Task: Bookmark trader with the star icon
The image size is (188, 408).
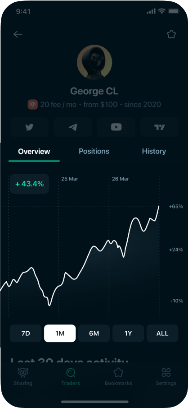Action: [x=171, y=34]
